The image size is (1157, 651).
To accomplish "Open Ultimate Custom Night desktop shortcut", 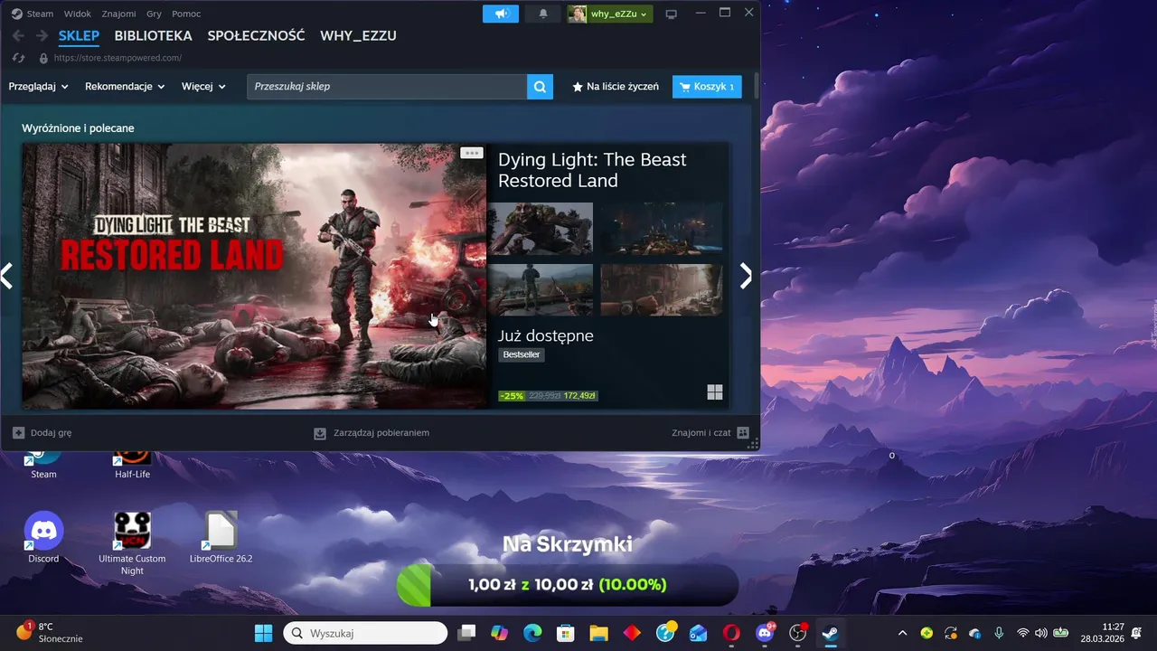I will (x=132, y=543).
